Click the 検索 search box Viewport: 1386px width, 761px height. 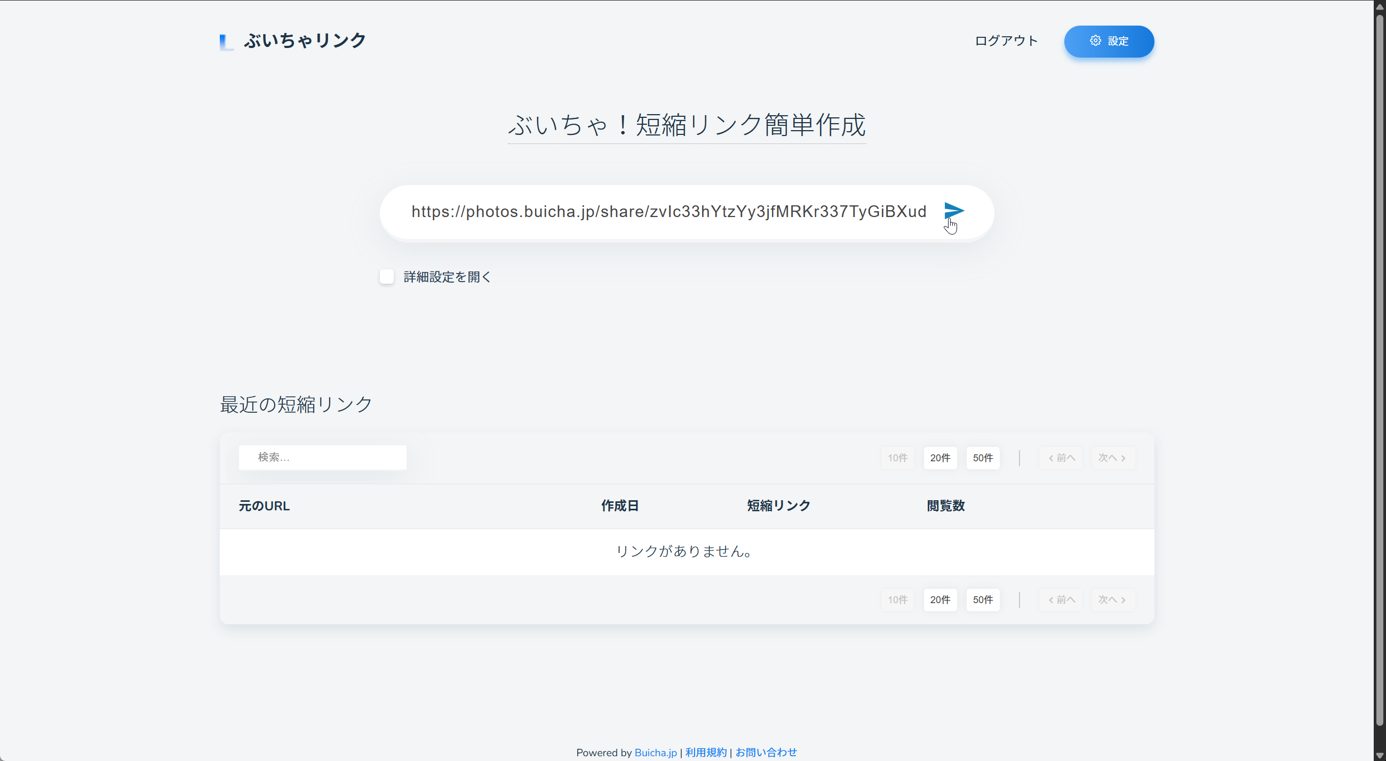[x=322, y=457]
